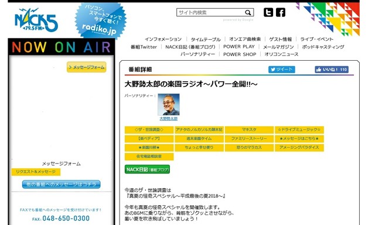Click the サイト内検索 search field
Viewport: 375px width, 225px height.
215,12
